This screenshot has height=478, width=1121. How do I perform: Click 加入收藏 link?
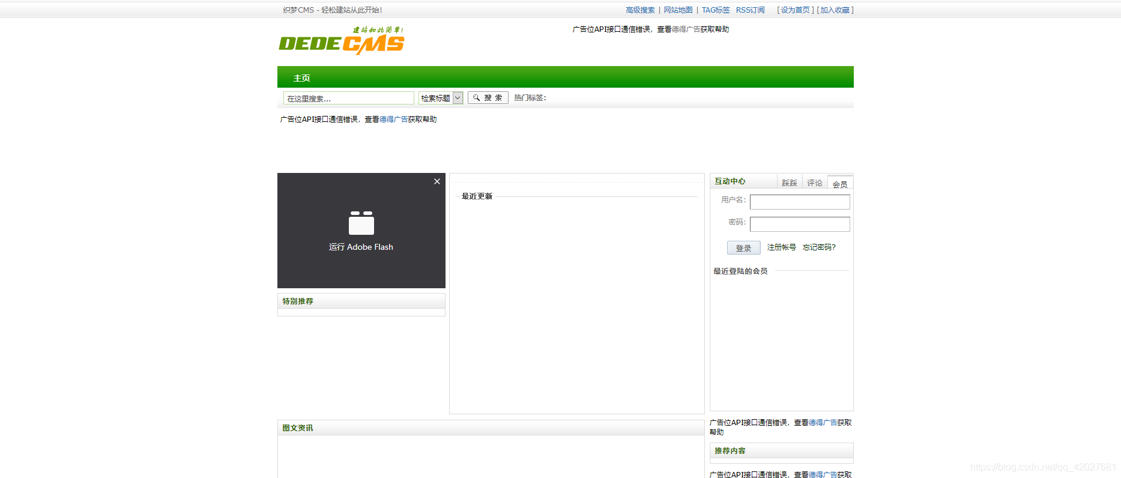tap(835, 10)
